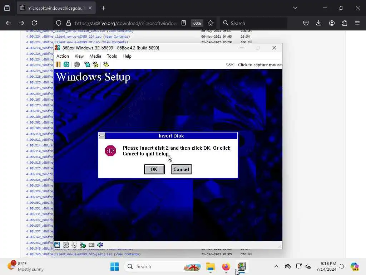Show site security lock information

tap(68, 23)
